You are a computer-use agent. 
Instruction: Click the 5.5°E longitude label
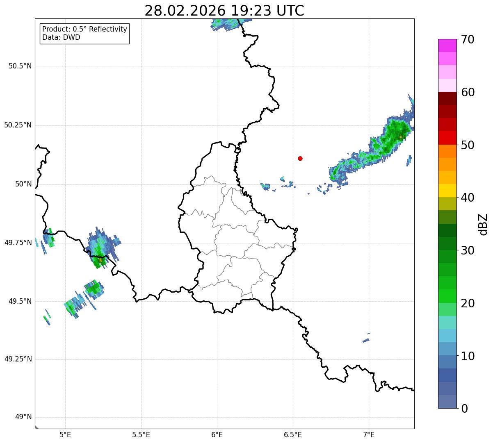coord(141,434)
